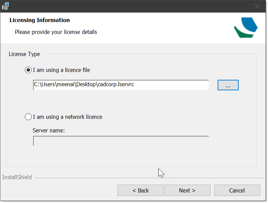
Task: Proceed with the Next button
Action: (x=187, y=190)
